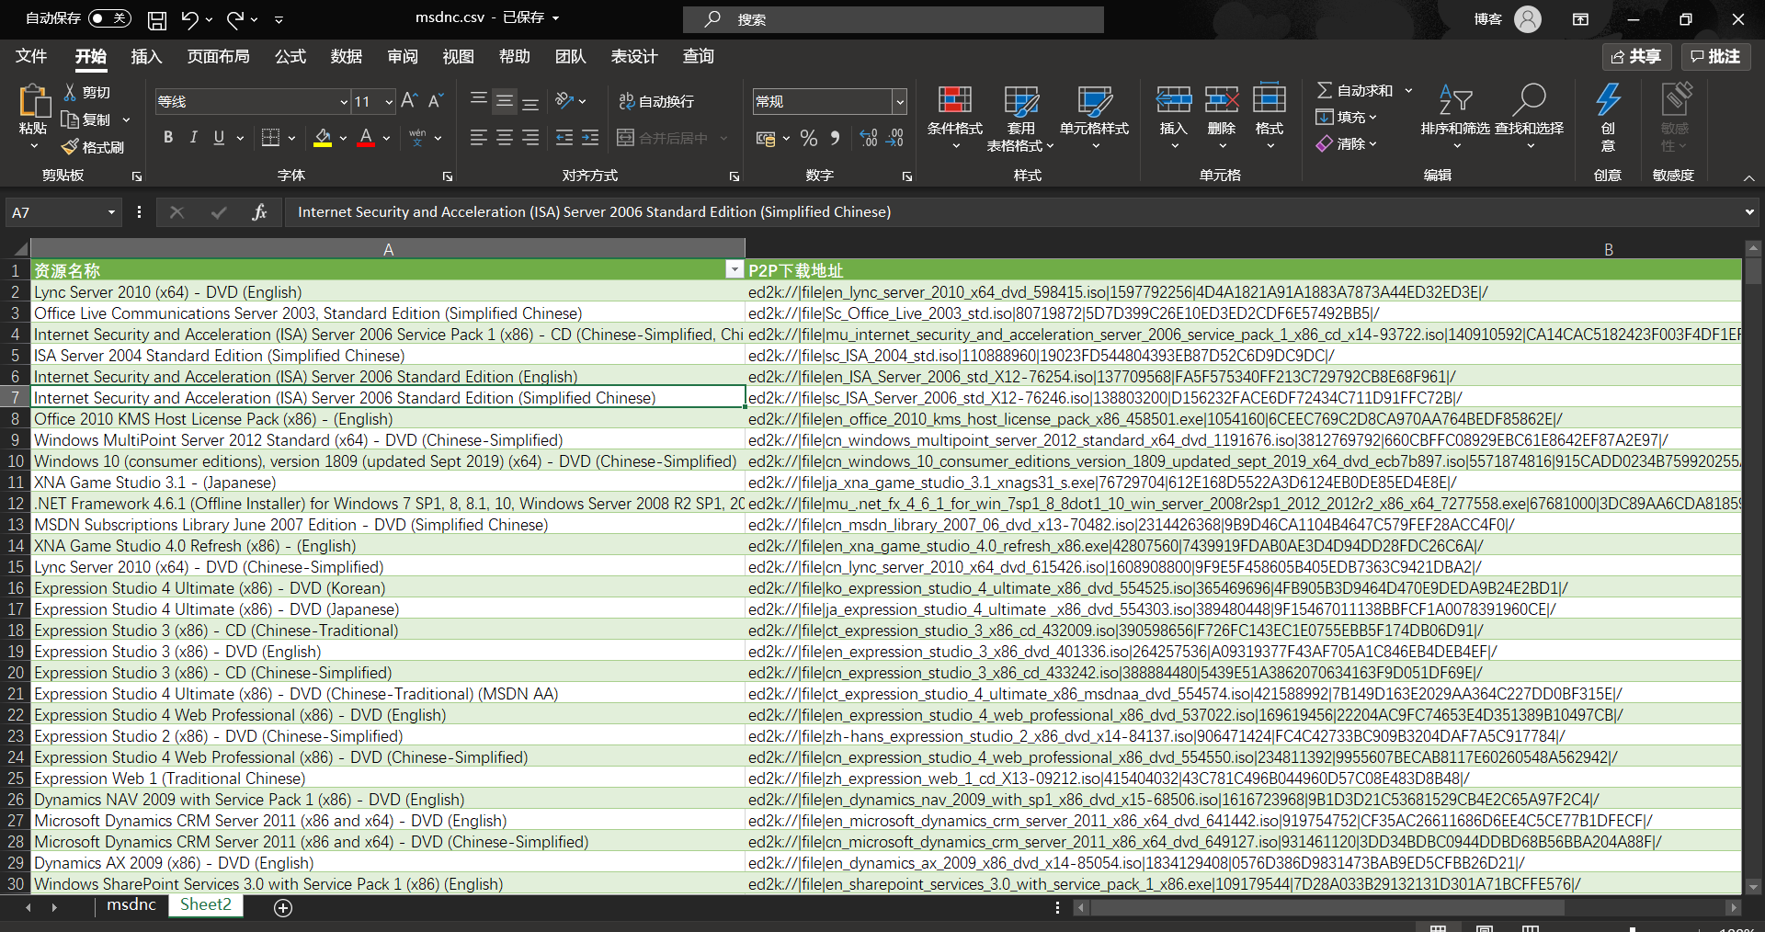Increase indent in cell

pyautogui.click(x=590, y=138)
